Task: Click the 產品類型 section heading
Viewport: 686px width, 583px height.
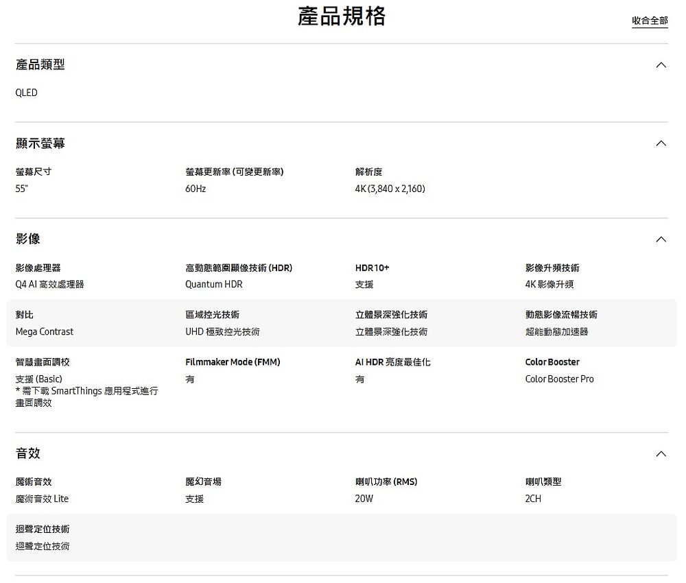Action: [x=40, y=64]
